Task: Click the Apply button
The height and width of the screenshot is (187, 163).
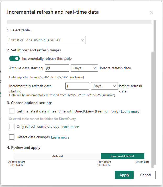Action: coord(124,175)
